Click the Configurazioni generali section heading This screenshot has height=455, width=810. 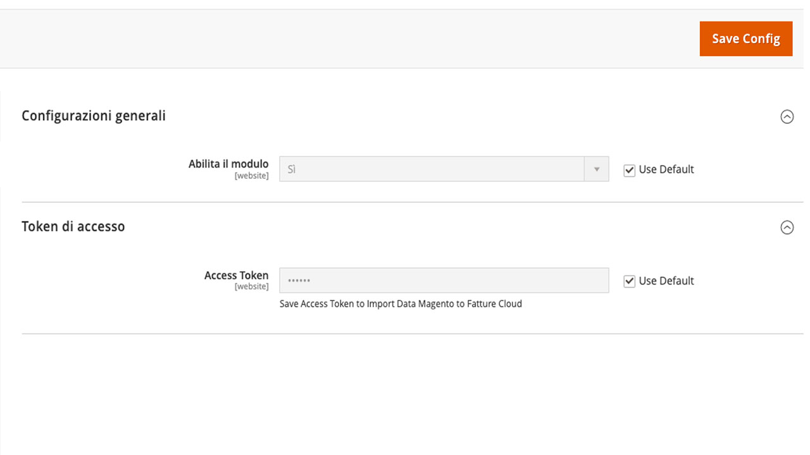click(94, 116)
